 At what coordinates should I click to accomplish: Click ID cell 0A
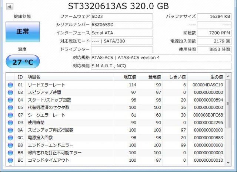tap(20, 130)
